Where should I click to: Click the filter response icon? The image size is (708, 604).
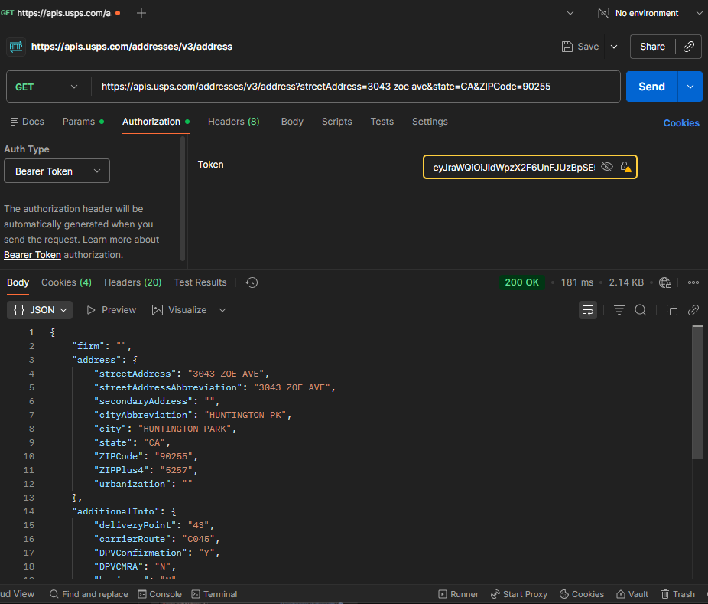[619, 310]
